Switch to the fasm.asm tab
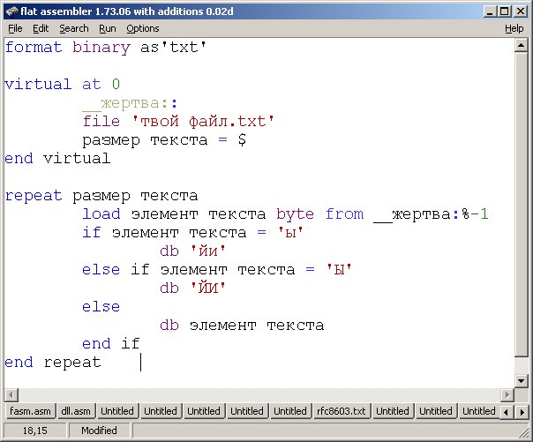The width and height of the screenshot is (533, 442). (30, 411)
